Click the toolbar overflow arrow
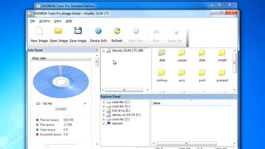265x149 pixels. pos(187,45)
